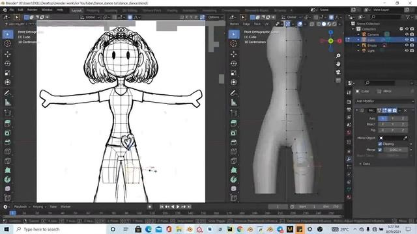Select the 3D Cursor tool in left viewport
417x234 pixels.
7,44
